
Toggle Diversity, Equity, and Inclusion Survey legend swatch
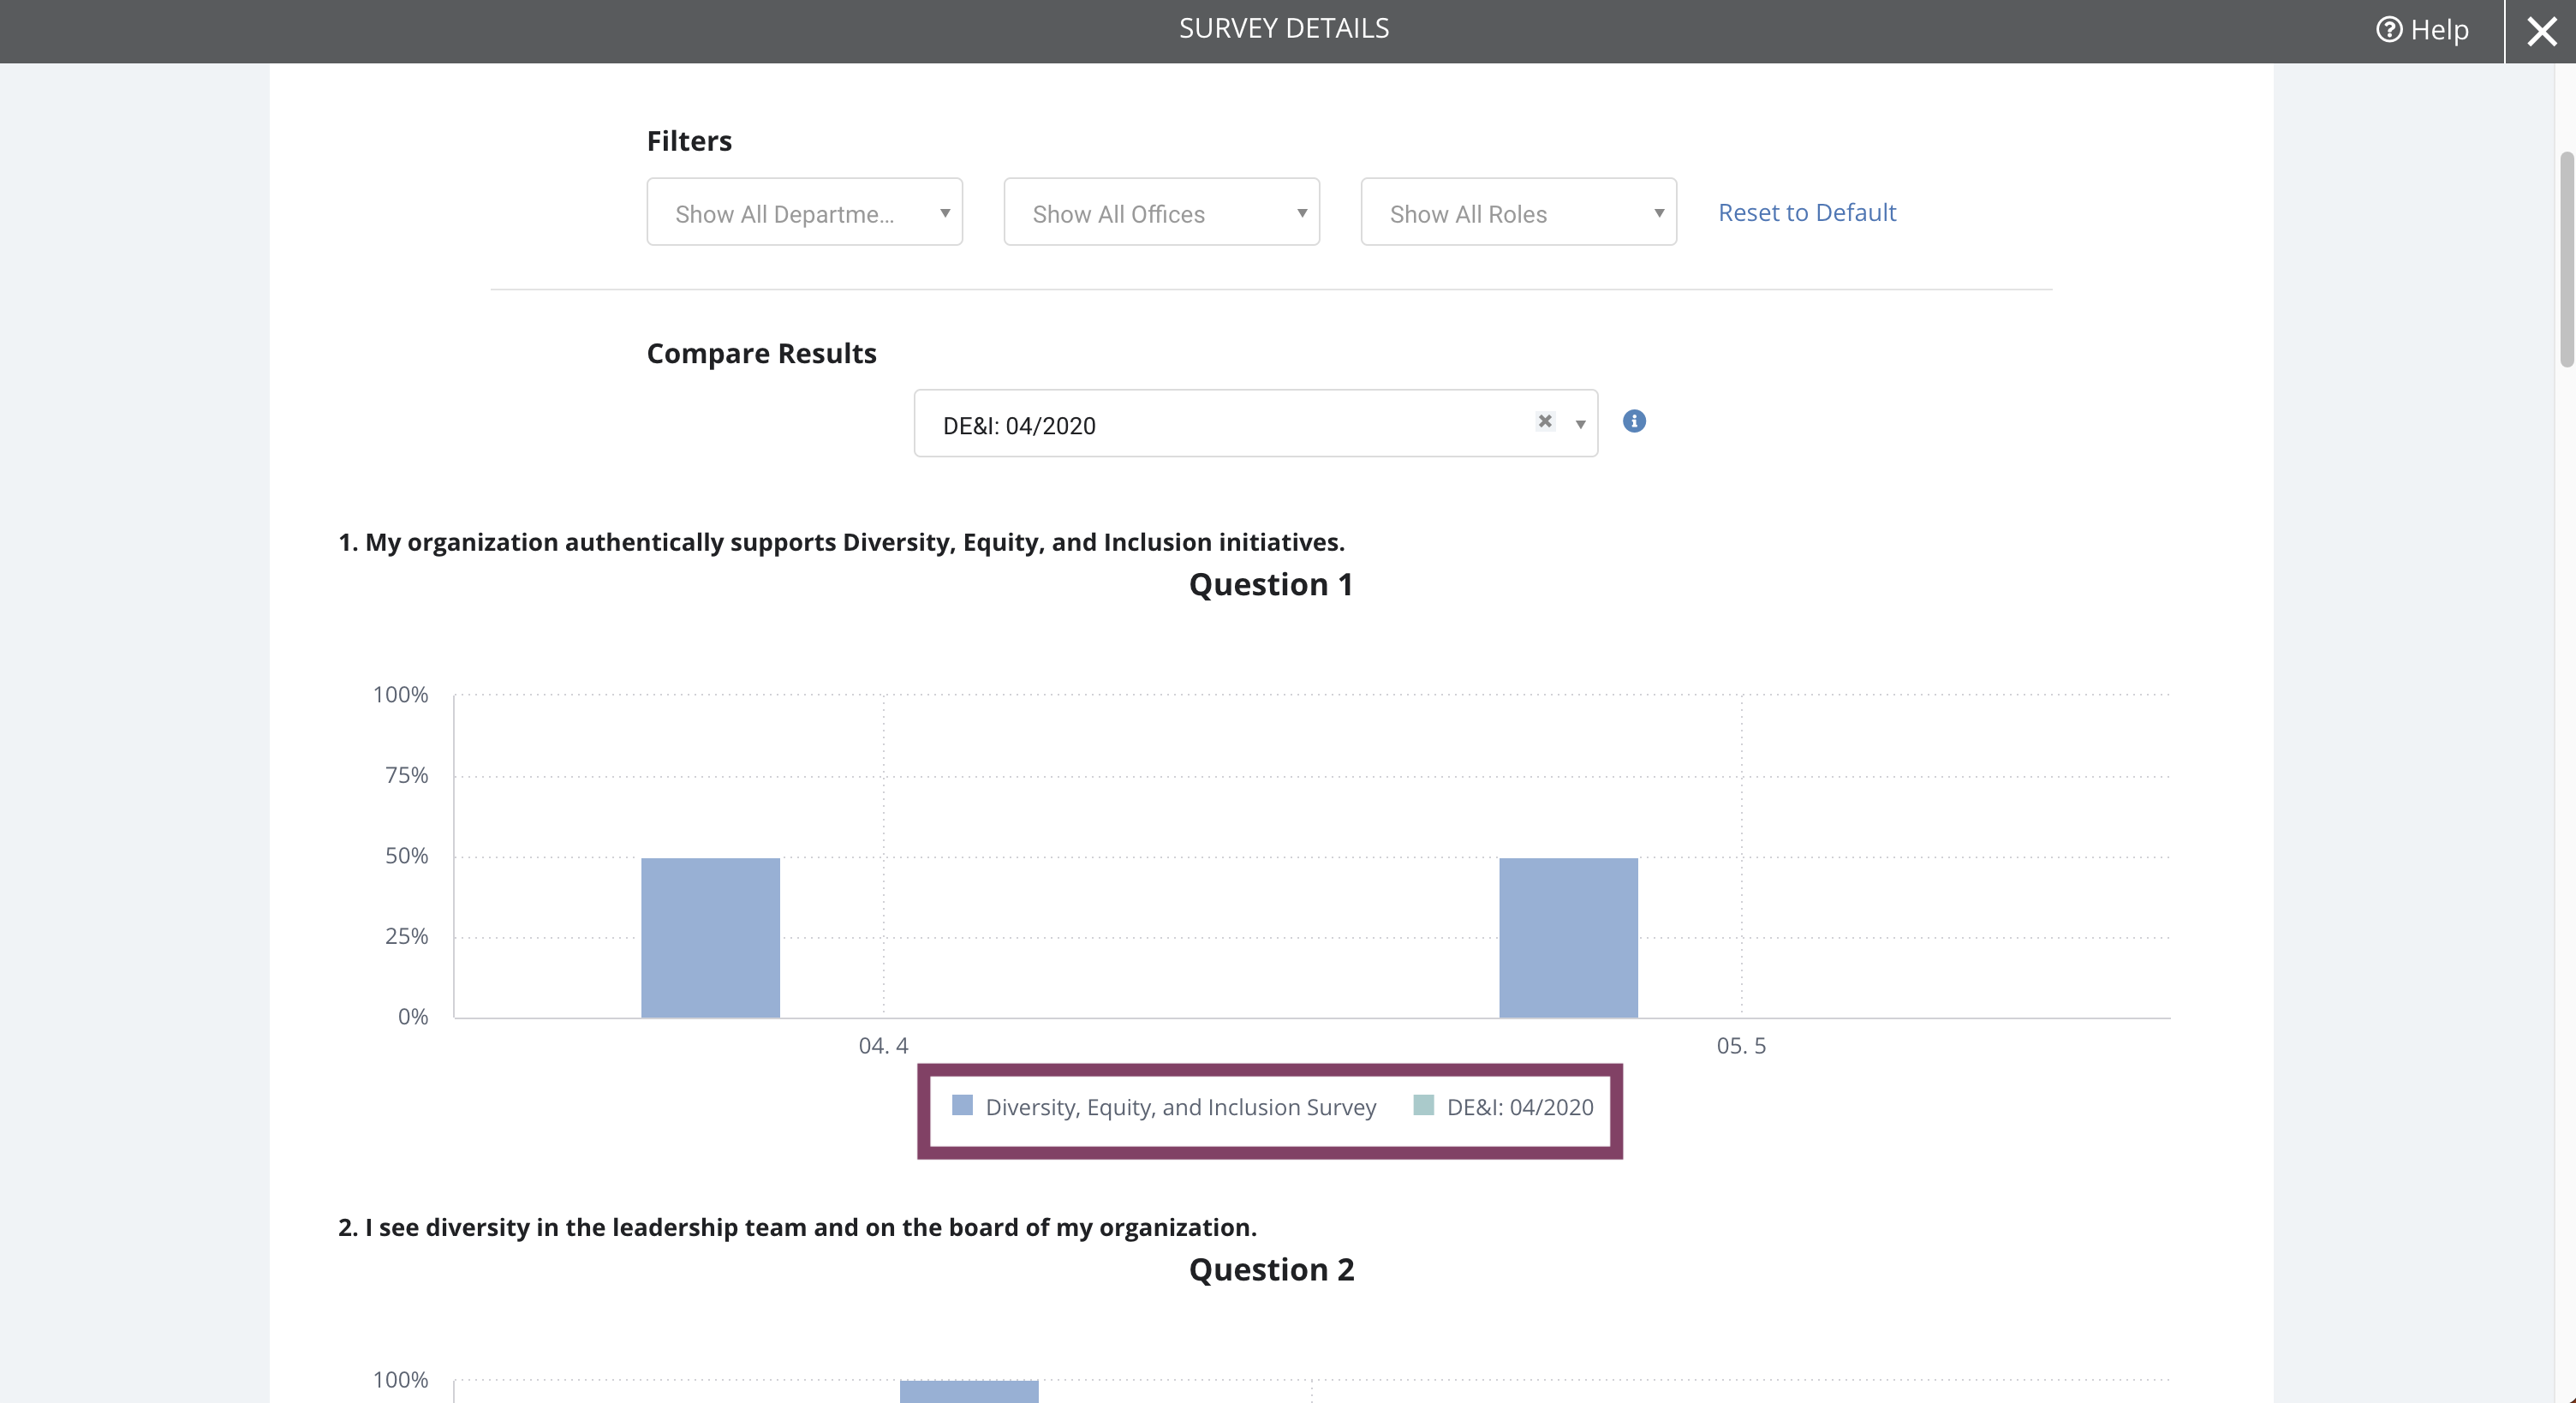click(962, 1105)
